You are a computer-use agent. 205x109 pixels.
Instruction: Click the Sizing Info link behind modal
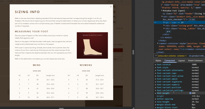119,28
